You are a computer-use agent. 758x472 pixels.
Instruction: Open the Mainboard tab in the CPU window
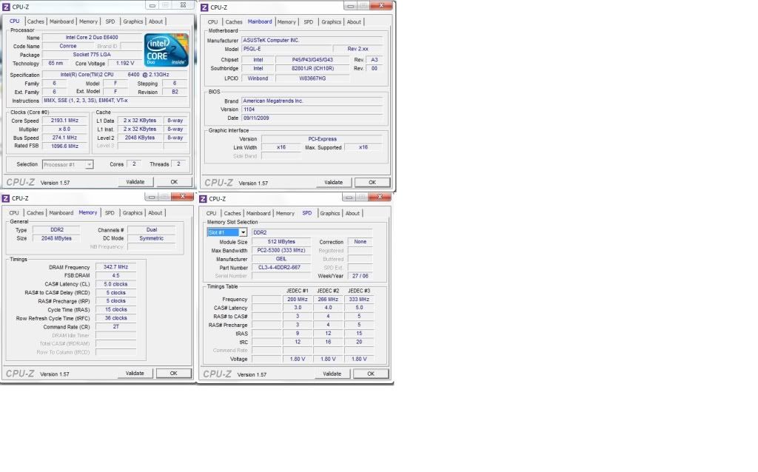[61, 21]
